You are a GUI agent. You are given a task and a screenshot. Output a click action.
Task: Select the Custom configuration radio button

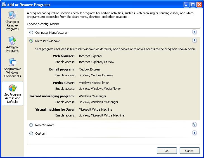point(31,133)
